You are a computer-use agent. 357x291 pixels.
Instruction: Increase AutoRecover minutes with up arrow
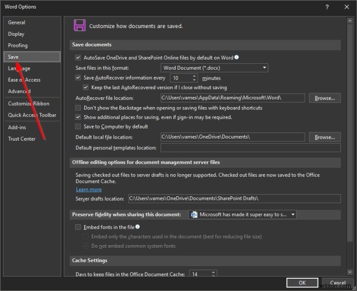pyautogui.click(x=194, y=76)
